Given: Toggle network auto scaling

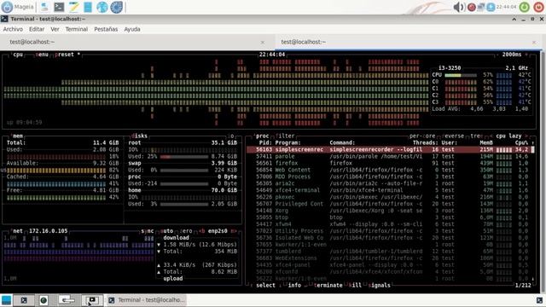Looking at the screenshot, I should coord(167,231).
